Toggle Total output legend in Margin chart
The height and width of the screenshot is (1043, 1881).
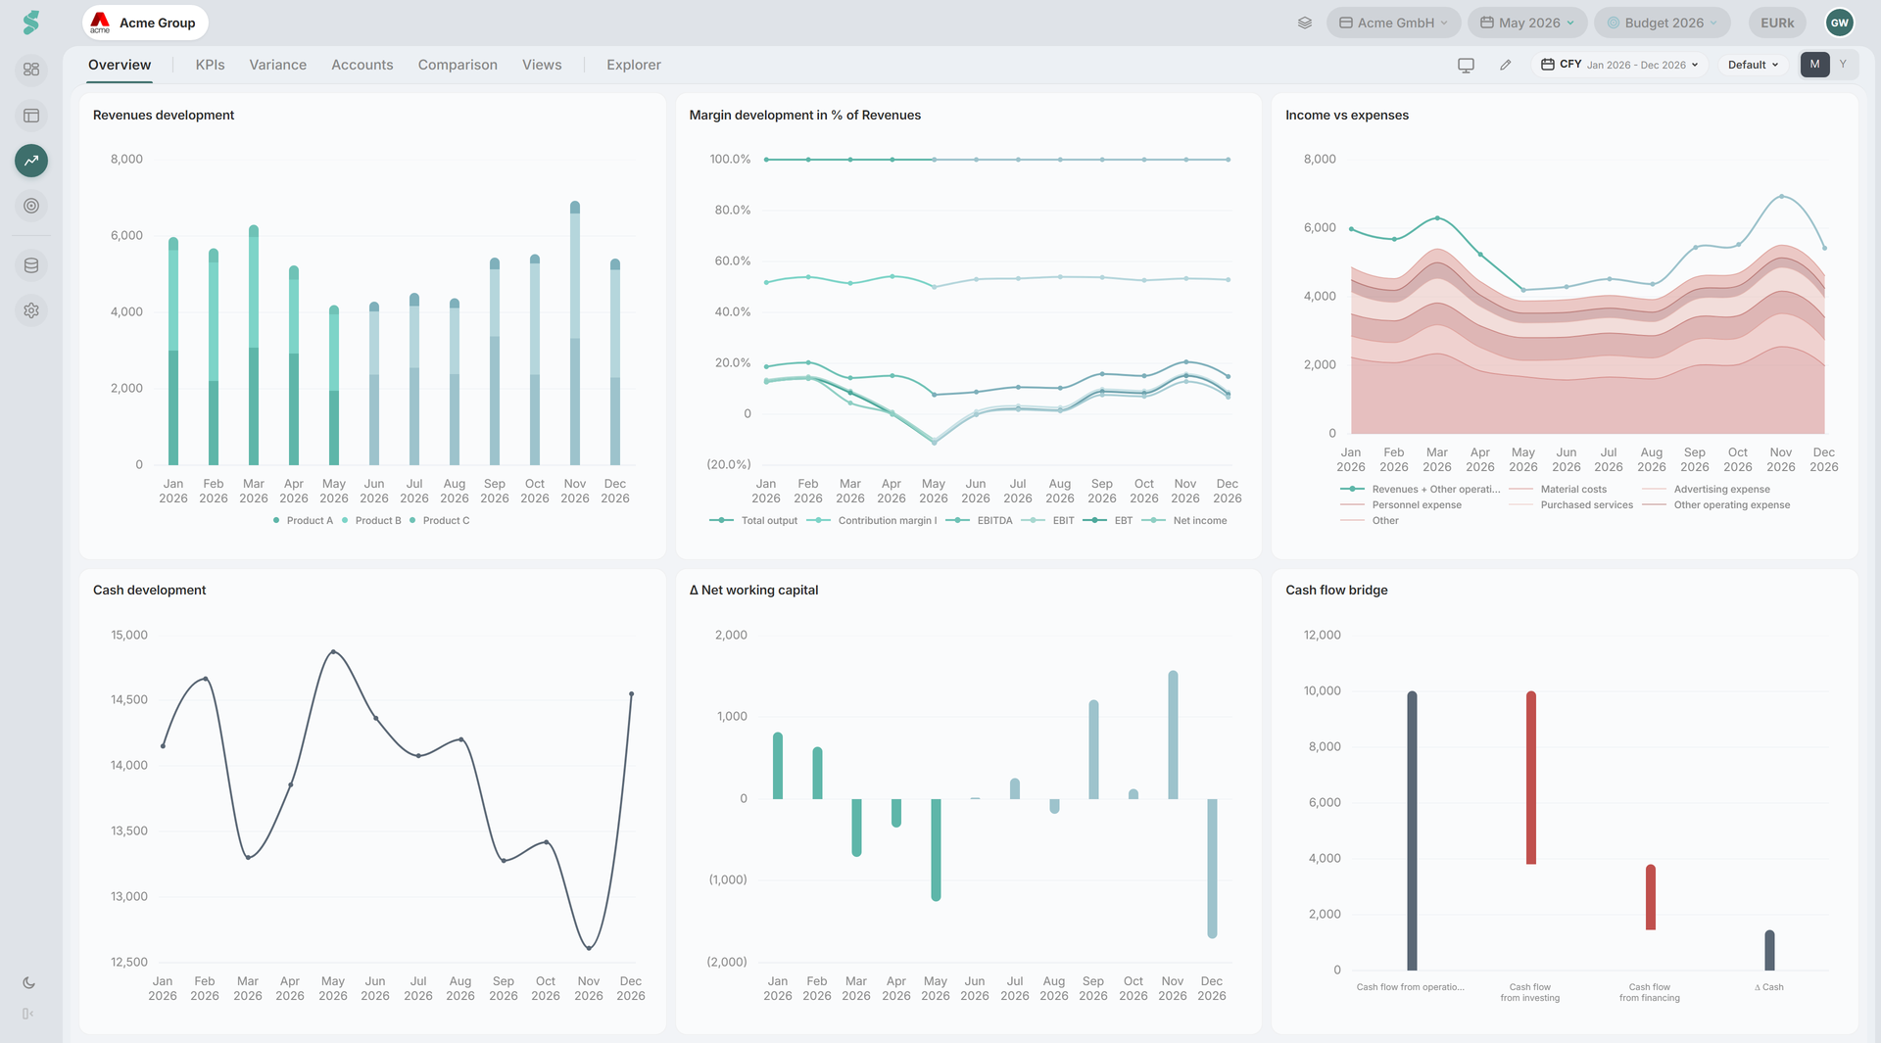click(753, 521)
